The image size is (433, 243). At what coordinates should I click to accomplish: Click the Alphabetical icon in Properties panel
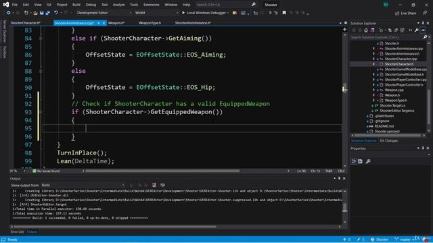point(360,161)
